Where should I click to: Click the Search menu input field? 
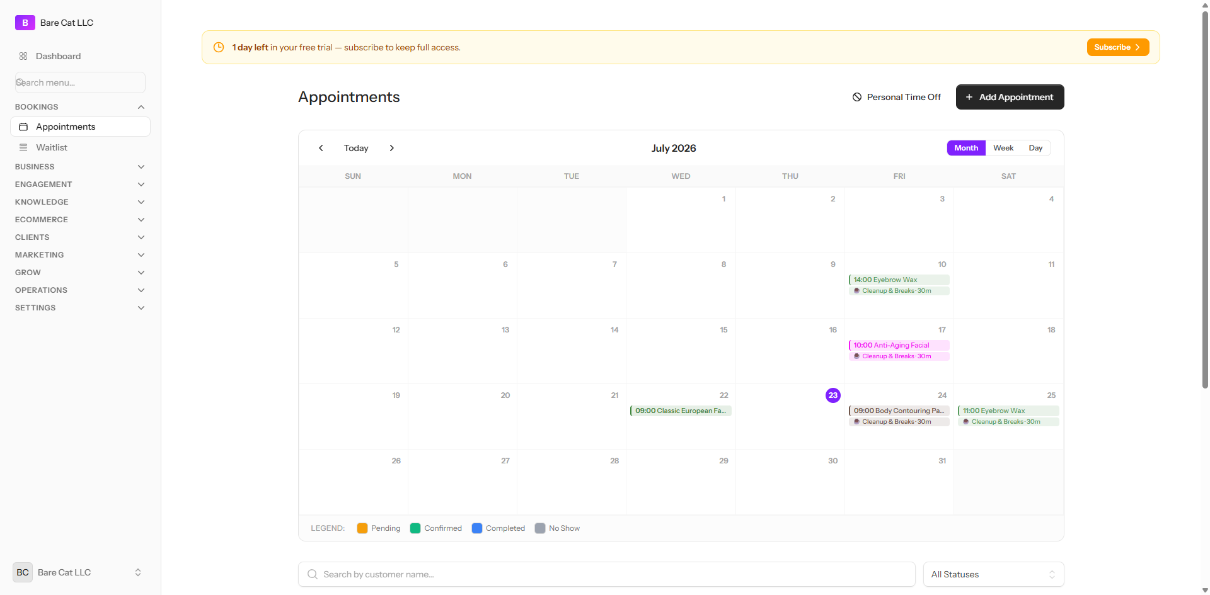tap(80, 82)
